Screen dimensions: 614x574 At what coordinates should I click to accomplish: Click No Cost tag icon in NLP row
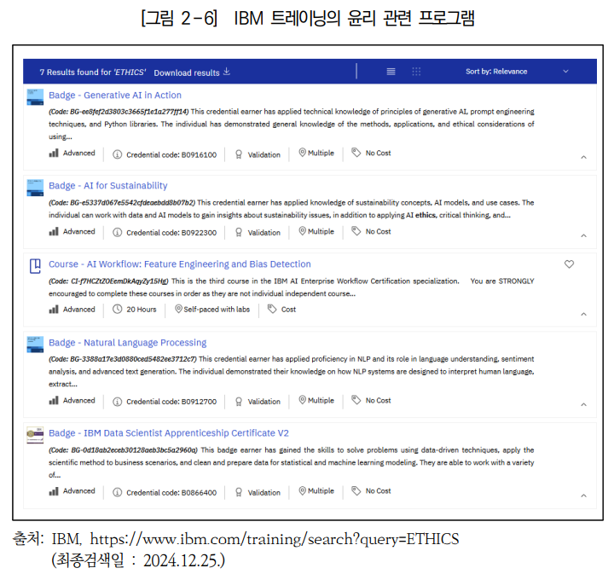pos(356,400)
